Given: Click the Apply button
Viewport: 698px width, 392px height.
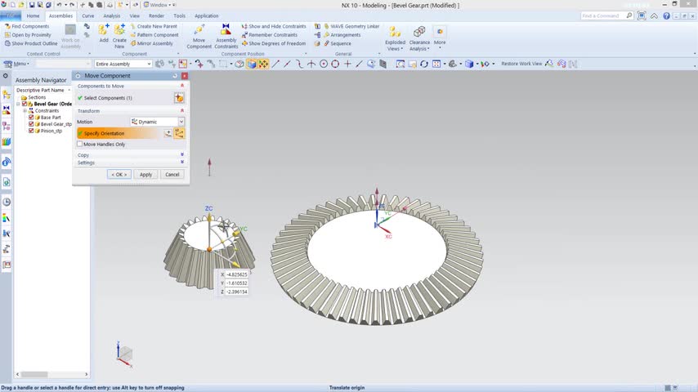Looking at the screenshot, I should (146, 175).
